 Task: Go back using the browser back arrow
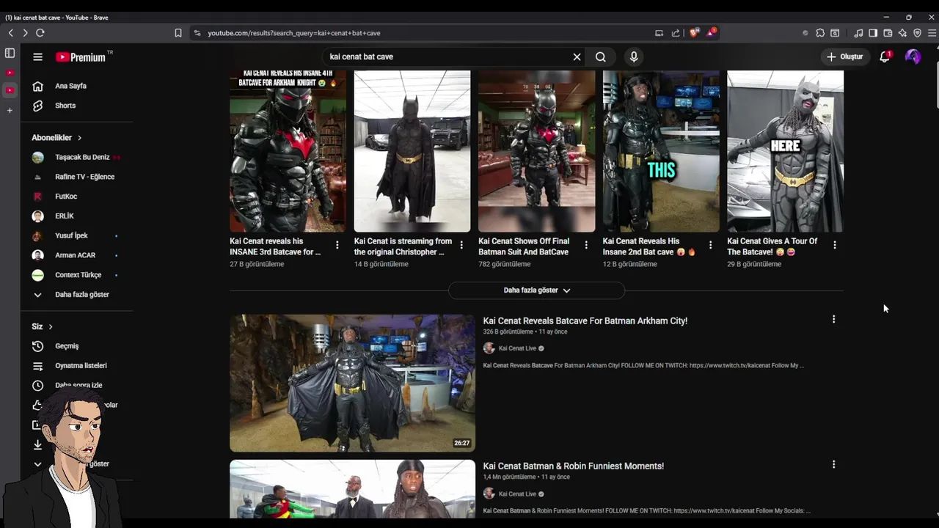(11, 33)
